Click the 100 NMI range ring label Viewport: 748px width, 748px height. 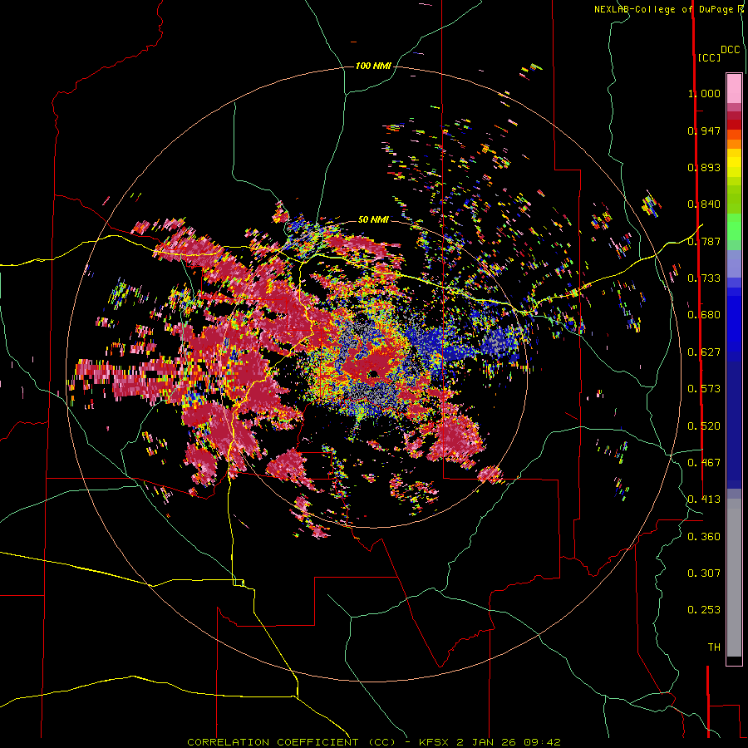click(373, 66)
